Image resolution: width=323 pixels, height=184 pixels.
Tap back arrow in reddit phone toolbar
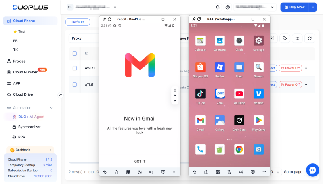tap(105, 172)
